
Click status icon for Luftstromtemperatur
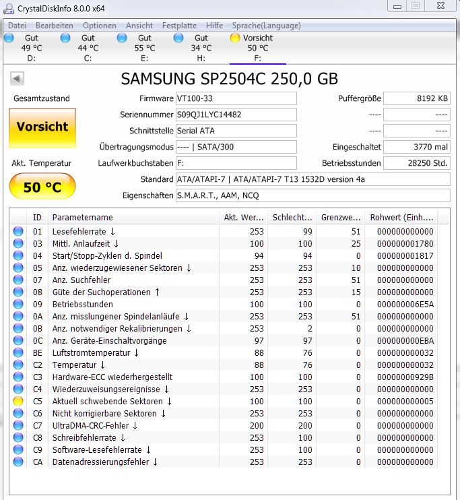pyautogui.click(x=18, y=352)
